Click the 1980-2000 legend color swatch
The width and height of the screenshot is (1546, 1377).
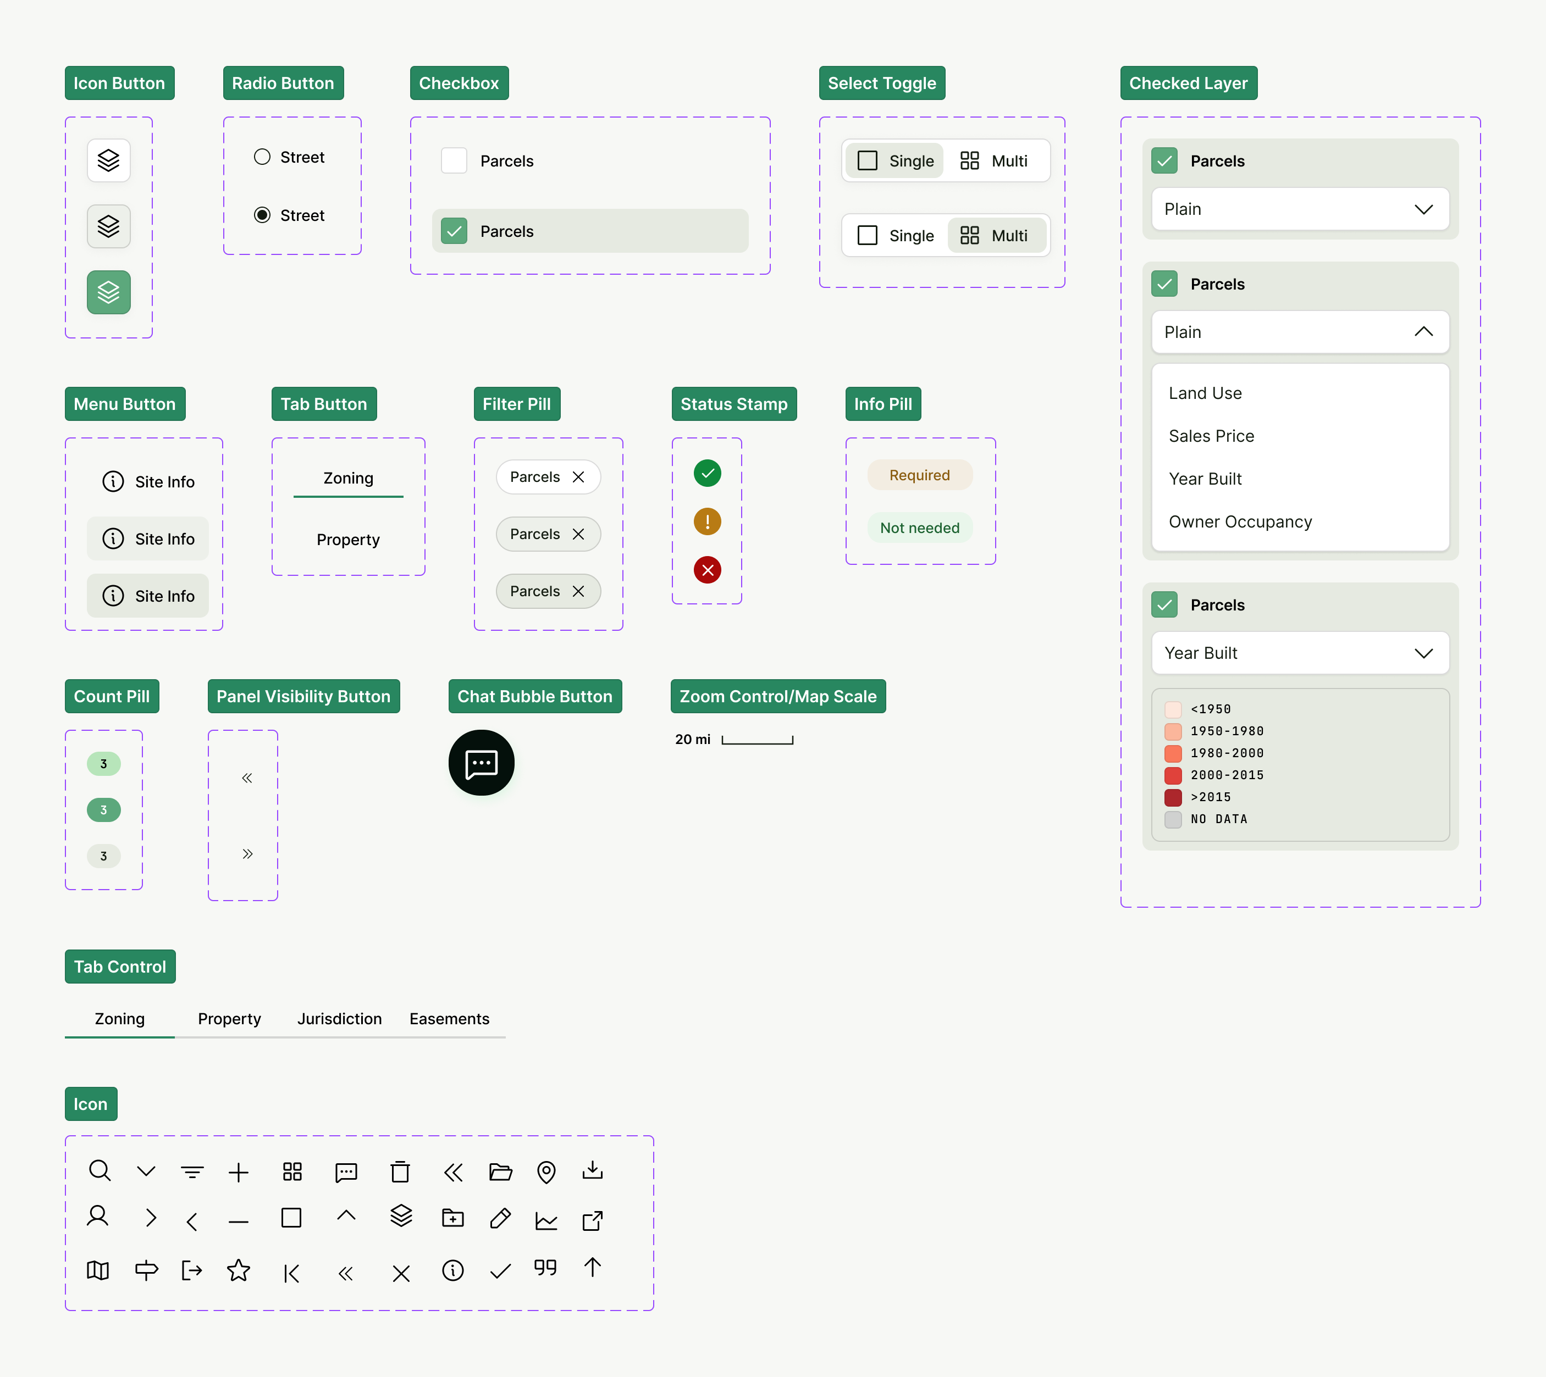pos(1173,753)
